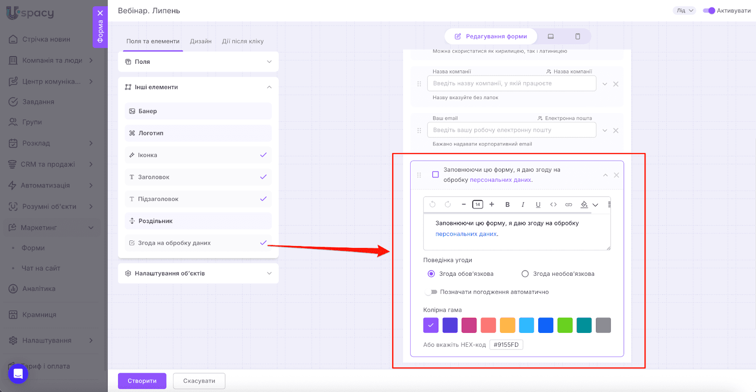Image resolution: width=756 pixels, height=392 pixels.
Task: Switch to the 'Дизайн' tab
Action: [x=201, y=42]
